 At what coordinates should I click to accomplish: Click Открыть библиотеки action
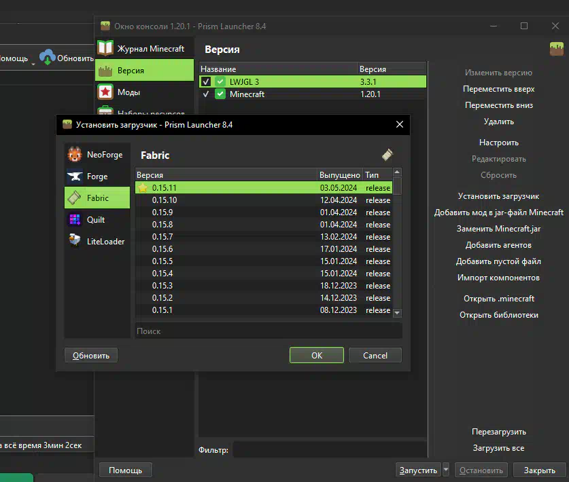(498, 315)
